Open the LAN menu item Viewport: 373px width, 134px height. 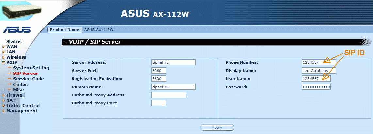(x=11, y=52)
